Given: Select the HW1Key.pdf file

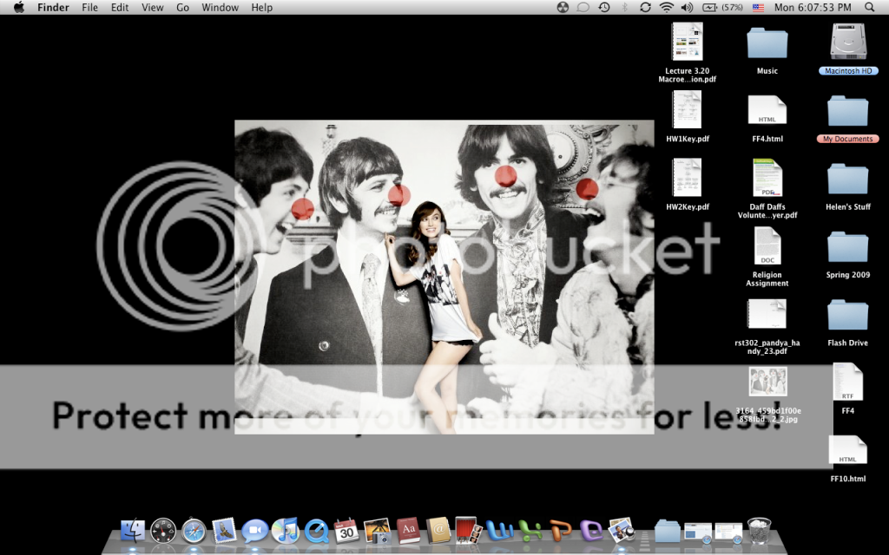Looking at the screenshot, I should [x=687, y=111].
